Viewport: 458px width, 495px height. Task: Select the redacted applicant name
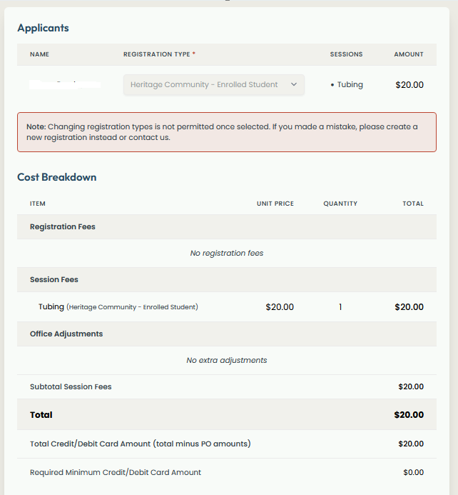pyautogui.click(x=65, y=85)
